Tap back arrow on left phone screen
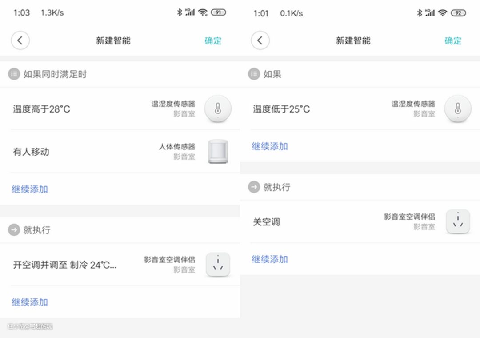The height and width of the screenshot is (338, 480). point(20,40)
